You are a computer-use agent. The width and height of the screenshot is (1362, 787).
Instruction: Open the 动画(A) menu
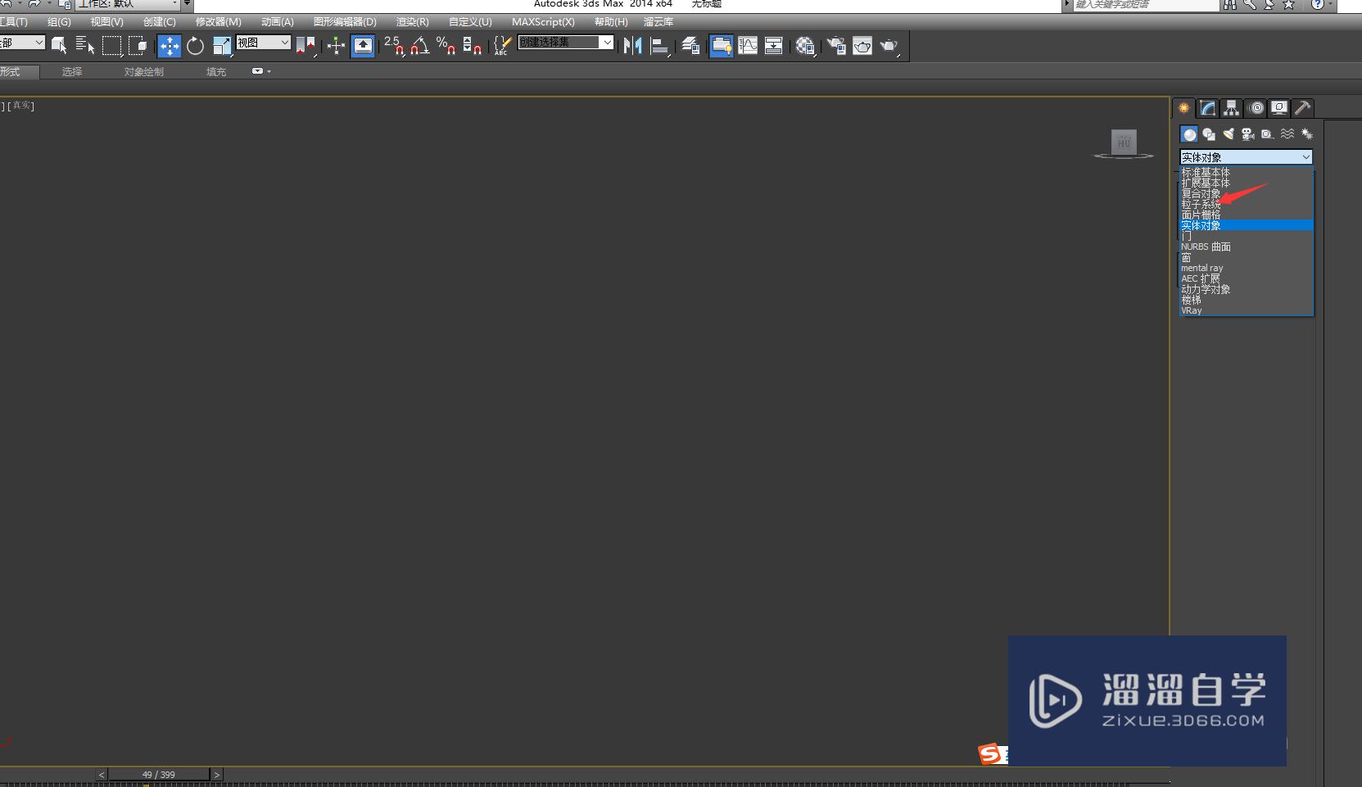coord(277,22)
